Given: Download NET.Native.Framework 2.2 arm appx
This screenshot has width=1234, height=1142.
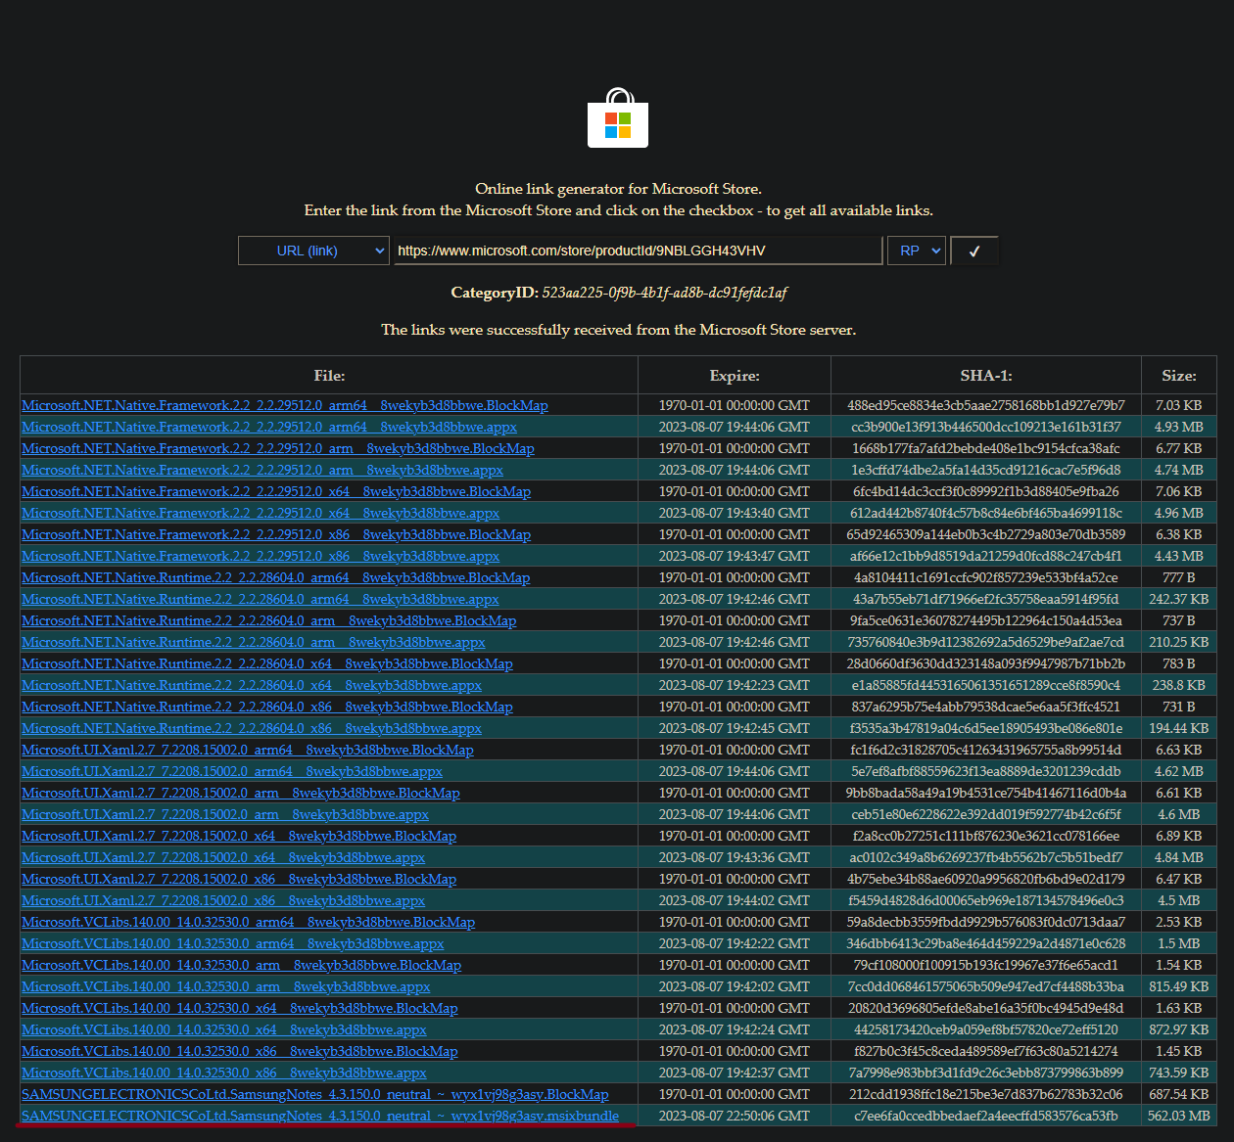Looking at the screenshot, I should pyautogui.click(x=262, y=470).
